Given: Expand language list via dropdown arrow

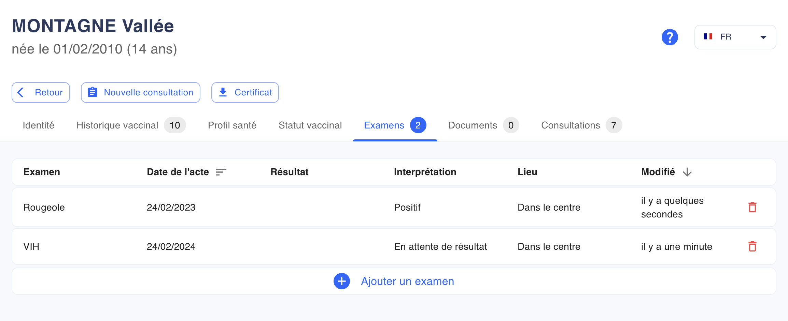Looking at the screenshot, I should (x=763, y=37).
